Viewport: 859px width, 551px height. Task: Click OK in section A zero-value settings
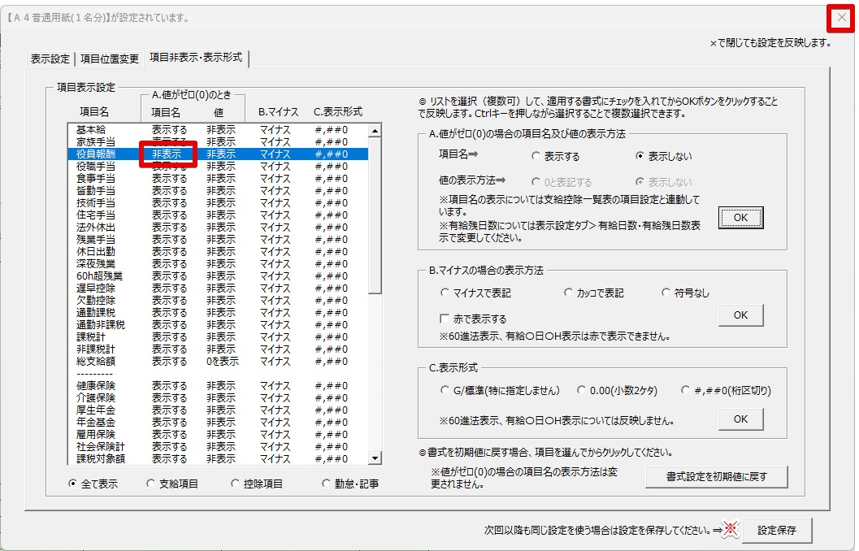click(x=740, y=218)
